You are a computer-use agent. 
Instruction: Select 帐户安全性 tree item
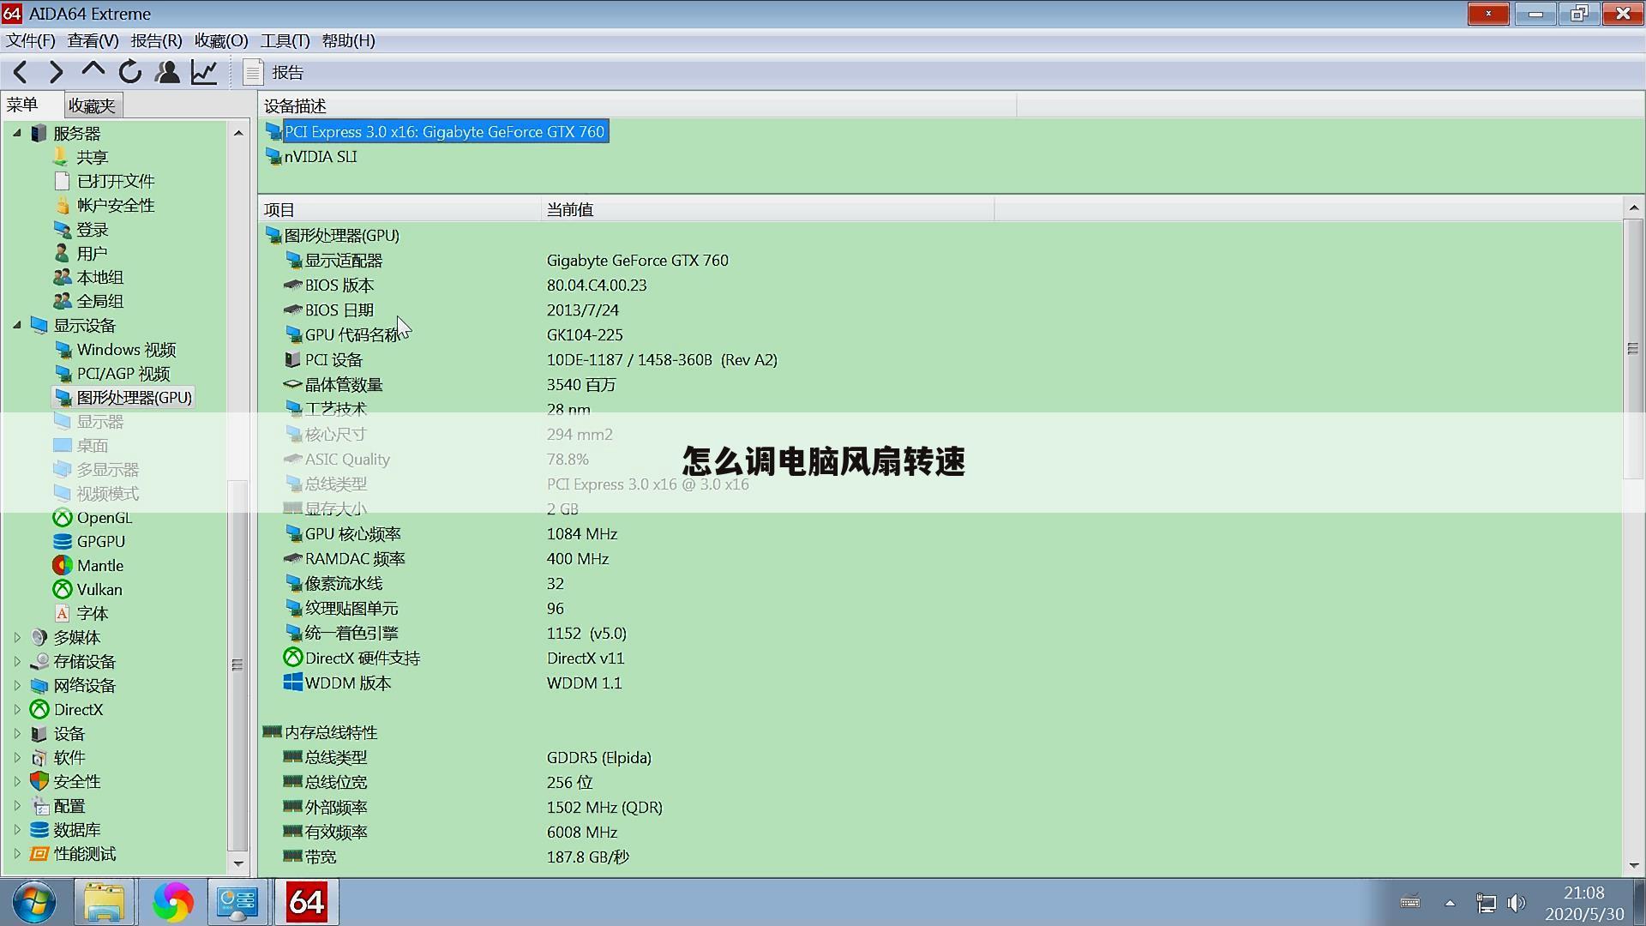coord(116,205)
